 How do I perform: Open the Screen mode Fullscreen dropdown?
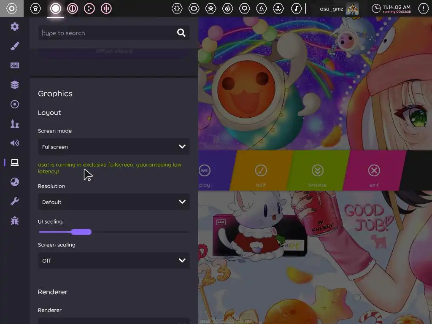pyautogui.click(x=113, y=146)
